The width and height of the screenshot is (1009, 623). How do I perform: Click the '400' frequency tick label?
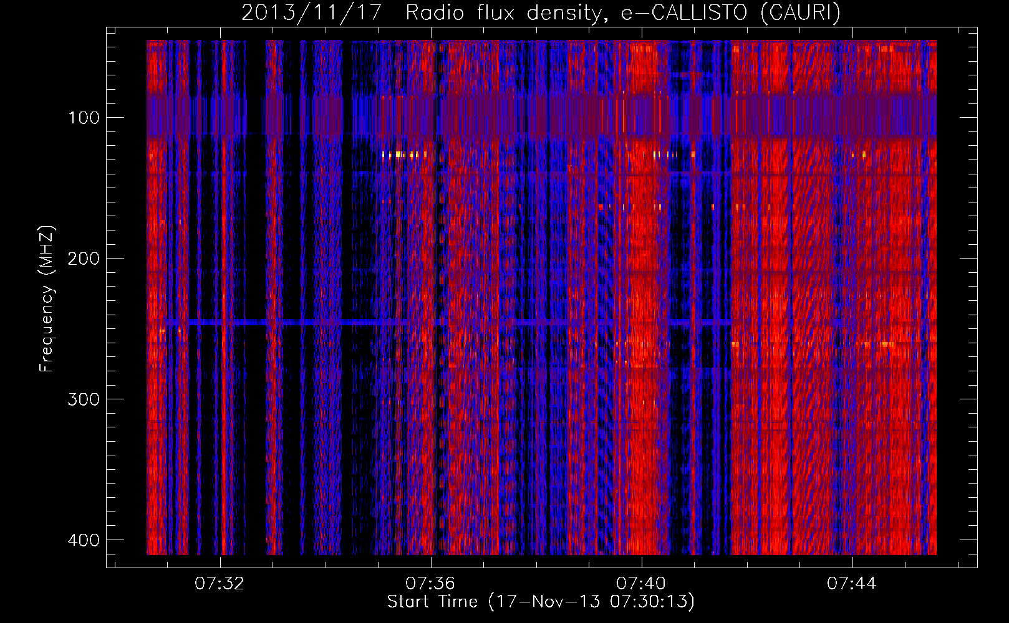84,540
